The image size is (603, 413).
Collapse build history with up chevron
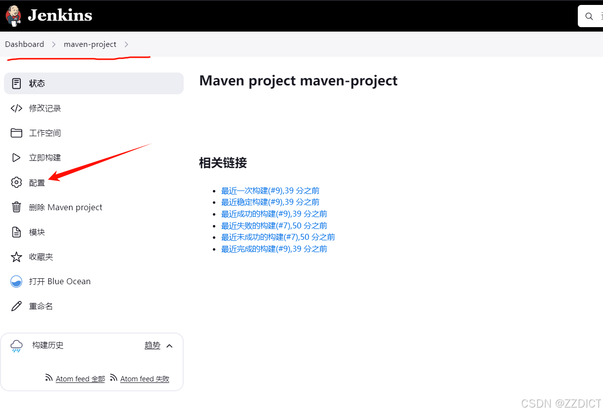point(169,346)
